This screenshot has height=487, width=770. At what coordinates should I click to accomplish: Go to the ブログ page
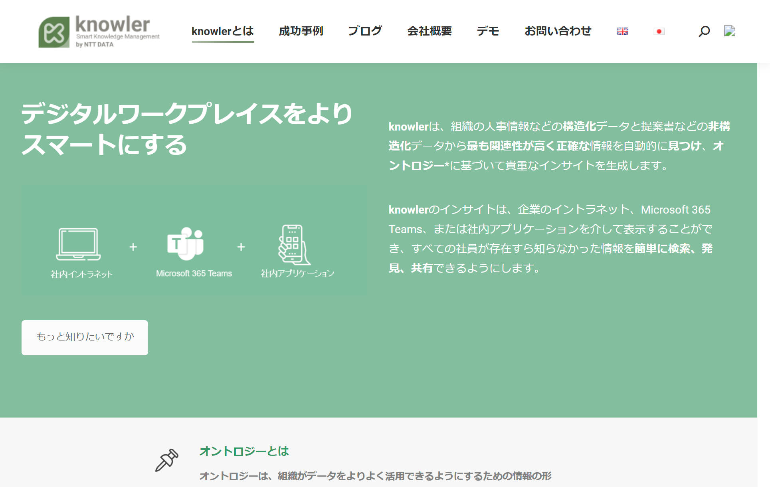coord(365,31)
